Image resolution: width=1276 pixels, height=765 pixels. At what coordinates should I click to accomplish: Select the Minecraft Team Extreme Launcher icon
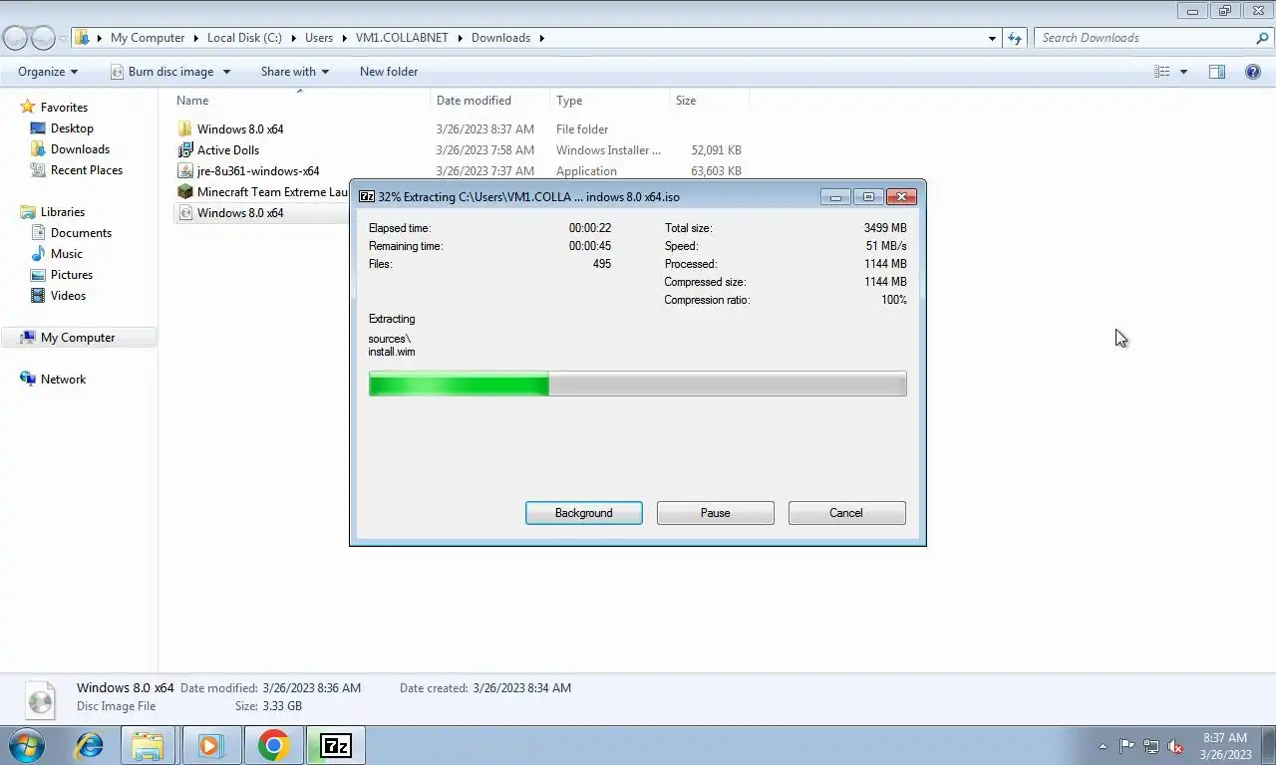[x=184, y=192]
